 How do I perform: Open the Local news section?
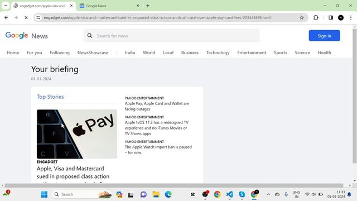coord(168,52)
